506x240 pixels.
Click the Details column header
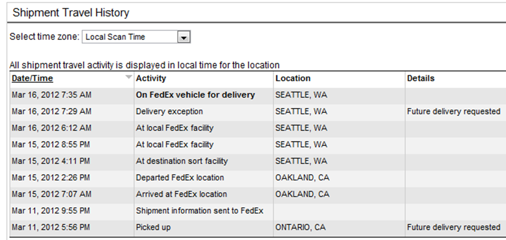pos(421,79)
